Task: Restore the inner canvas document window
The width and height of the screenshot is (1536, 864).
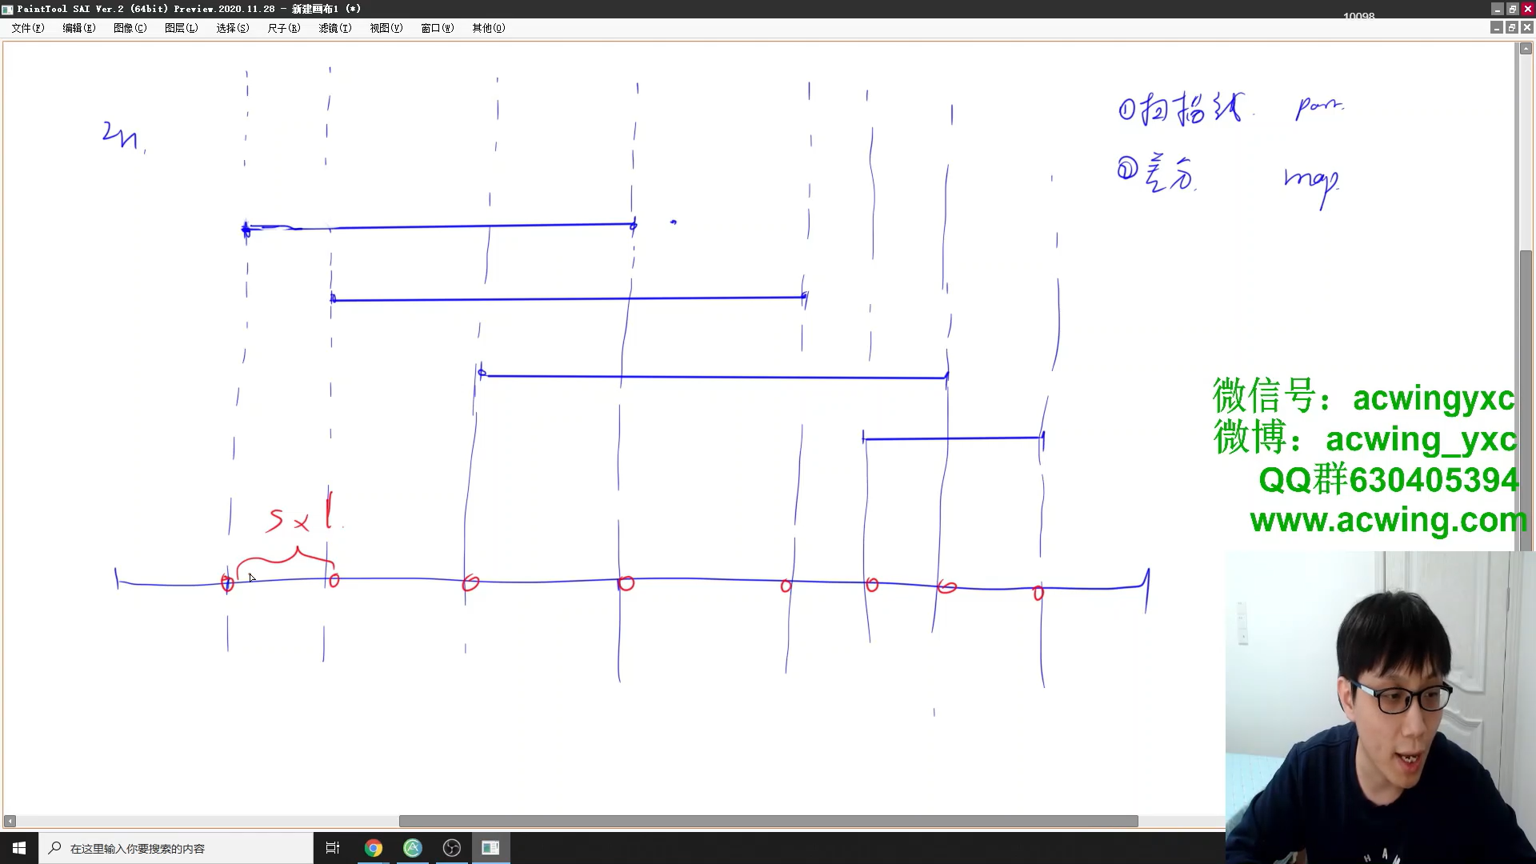Action: 1511,27
